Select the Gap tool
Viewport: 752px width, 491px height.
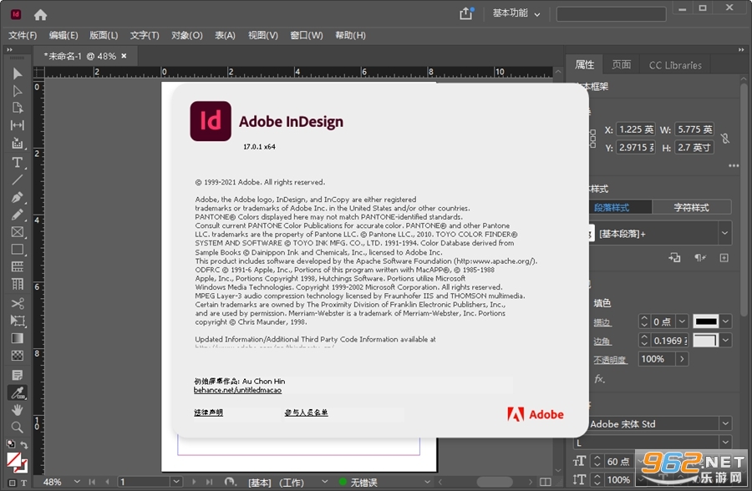[18, 125]
